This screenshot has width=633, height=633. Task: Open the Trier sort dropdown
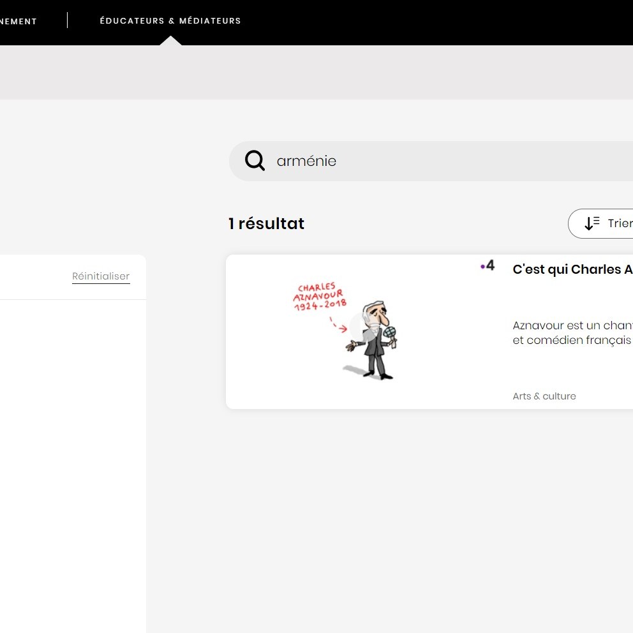click(x=600, y=223)
